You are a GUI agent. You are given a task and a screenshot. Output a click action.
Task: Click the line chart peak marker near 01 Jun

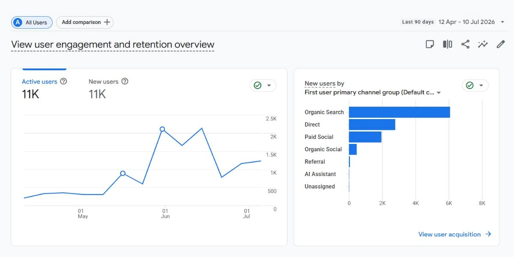tap(162, 129)
